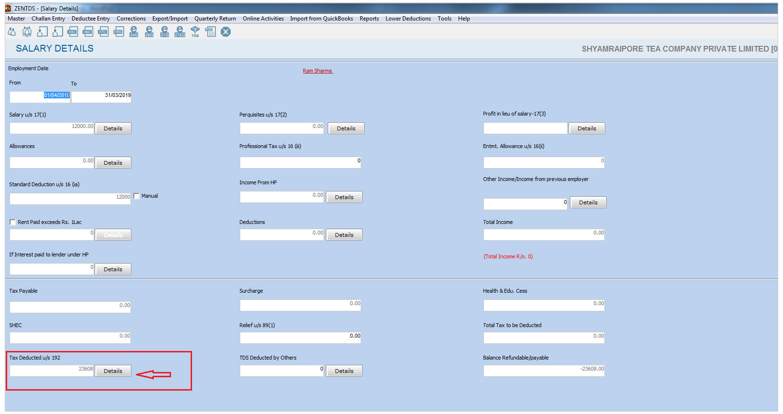Click the Total Income field
Viewport: 783px width, 414px height.
point(544,234)
